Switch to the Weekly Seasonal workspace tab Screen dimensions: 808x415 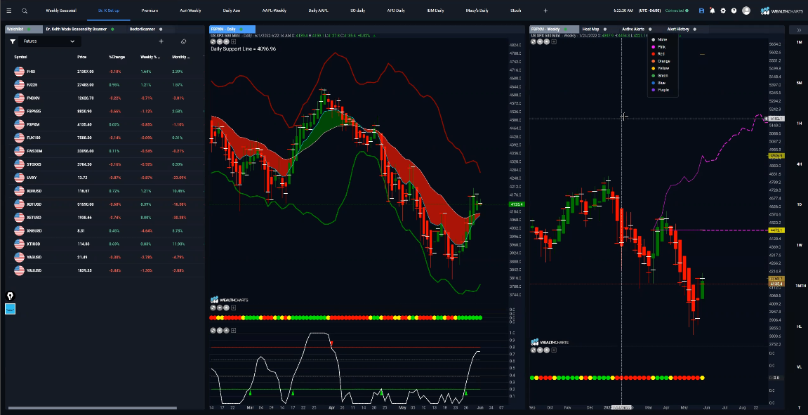pyautogui.click(x=61, y=11)
